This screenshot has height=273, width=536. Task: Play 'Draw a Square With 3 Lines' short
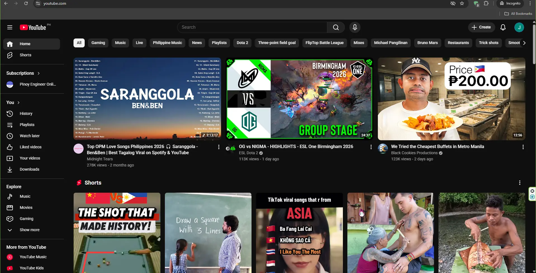pos(208,233)
